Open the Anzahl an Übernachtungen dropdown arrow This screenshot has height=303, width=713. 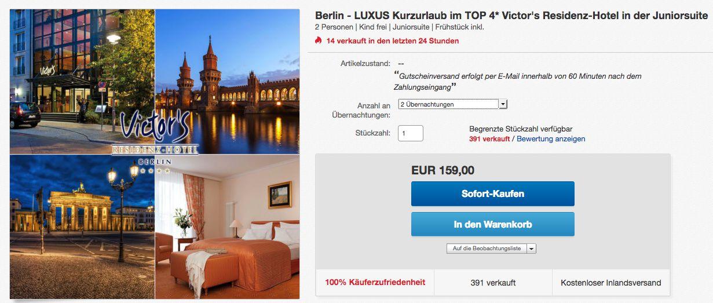pos(503,104)
